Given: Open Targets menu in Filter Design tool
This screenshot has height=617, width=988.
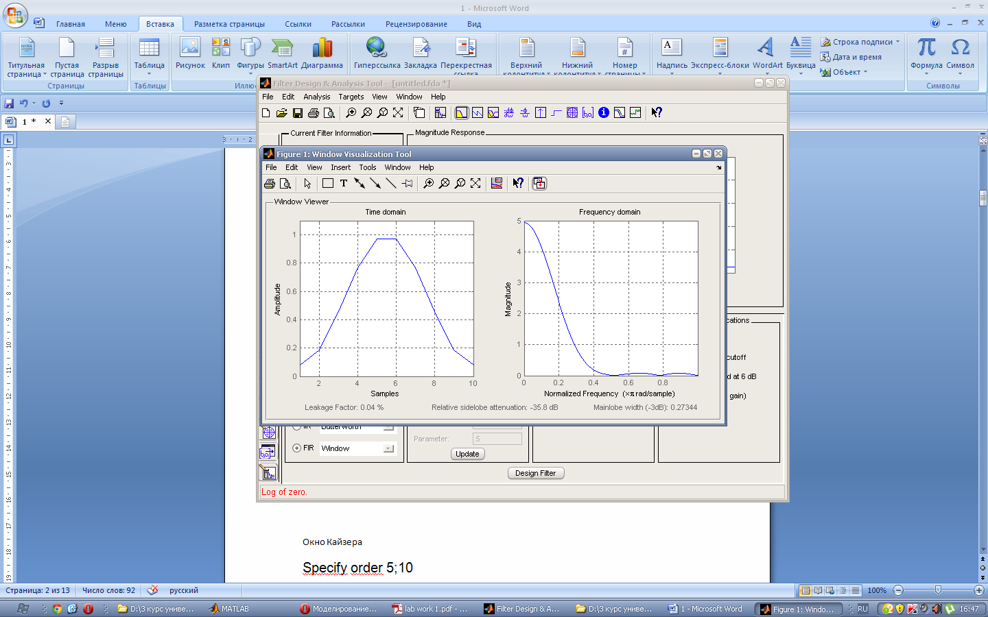Looking at the screenshot, I should [351, 97].
